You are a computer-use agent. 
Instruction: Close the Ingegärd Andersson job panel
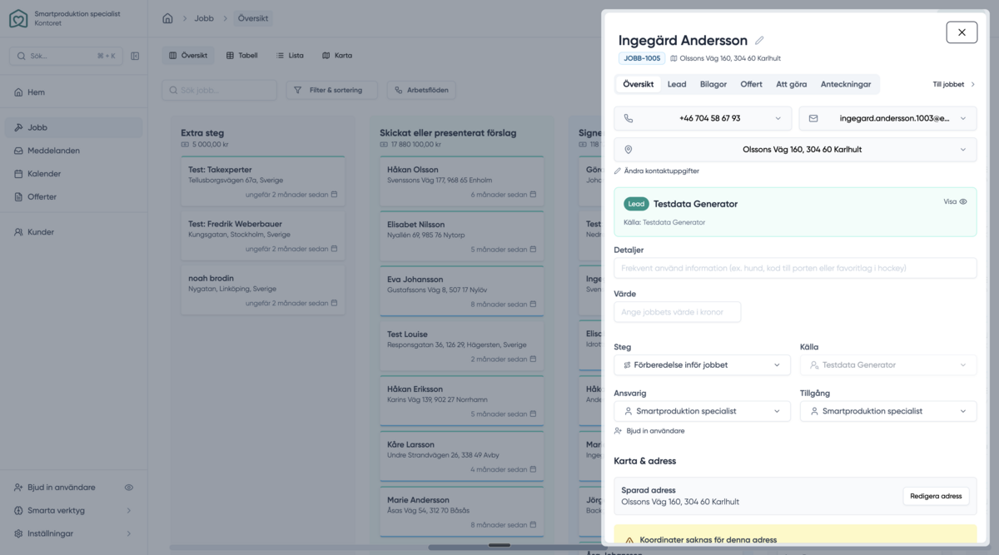(x=962, y=32)
